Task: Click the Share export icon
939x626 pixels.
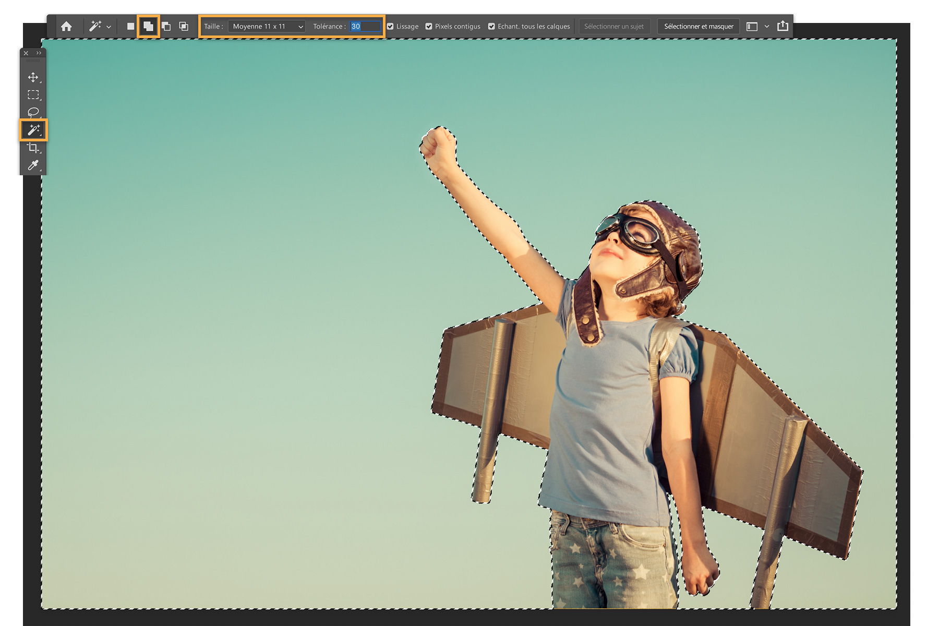Action: coord(782,26)
